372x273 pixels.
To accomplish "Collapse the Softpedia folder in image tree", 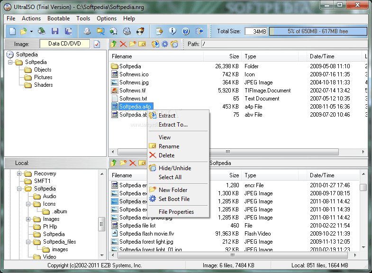I will (x=10, y=63).
